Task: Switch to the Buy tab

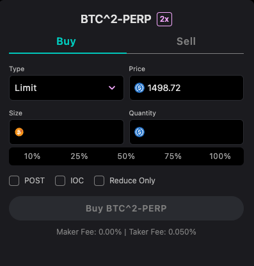Action: coord(66,42)
